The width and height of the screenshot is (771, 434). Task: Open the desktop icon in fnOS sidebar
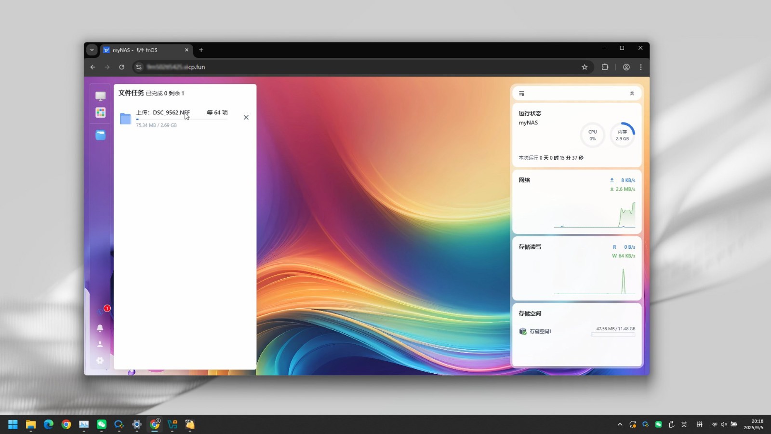click(x=100, y=96)
